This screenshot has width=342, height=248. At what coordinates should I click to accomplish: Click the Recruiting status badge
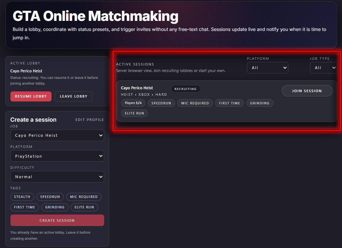pyautogui.click(x=186, y=89)
